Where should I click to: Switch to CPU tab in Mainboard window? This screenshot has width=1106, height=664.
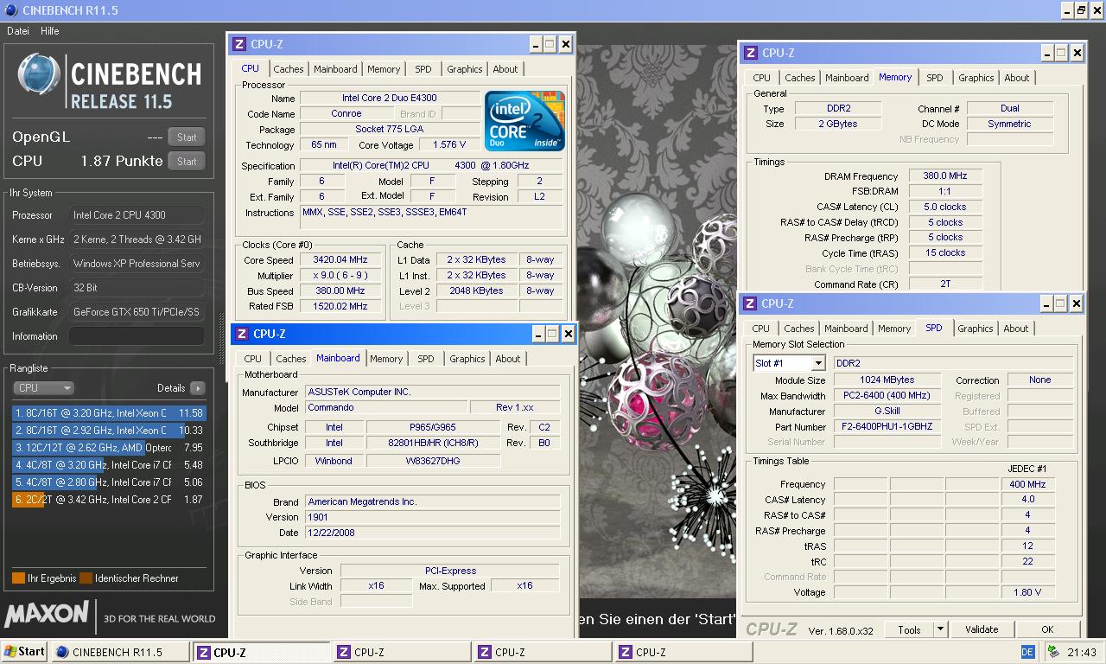click(253, 359)
